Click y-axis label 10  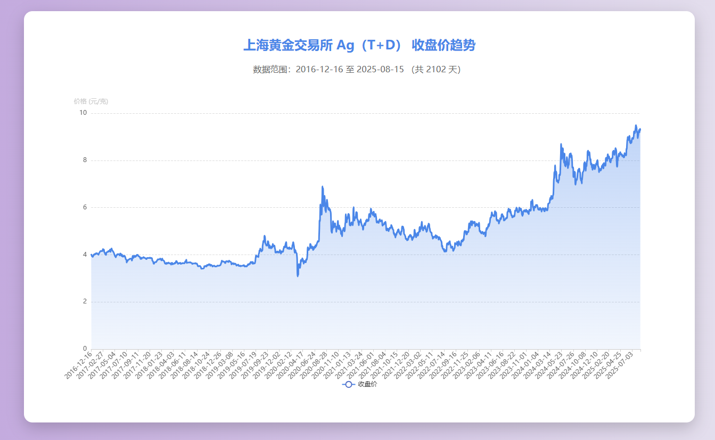pyautogui.click(x=83, y=113)
